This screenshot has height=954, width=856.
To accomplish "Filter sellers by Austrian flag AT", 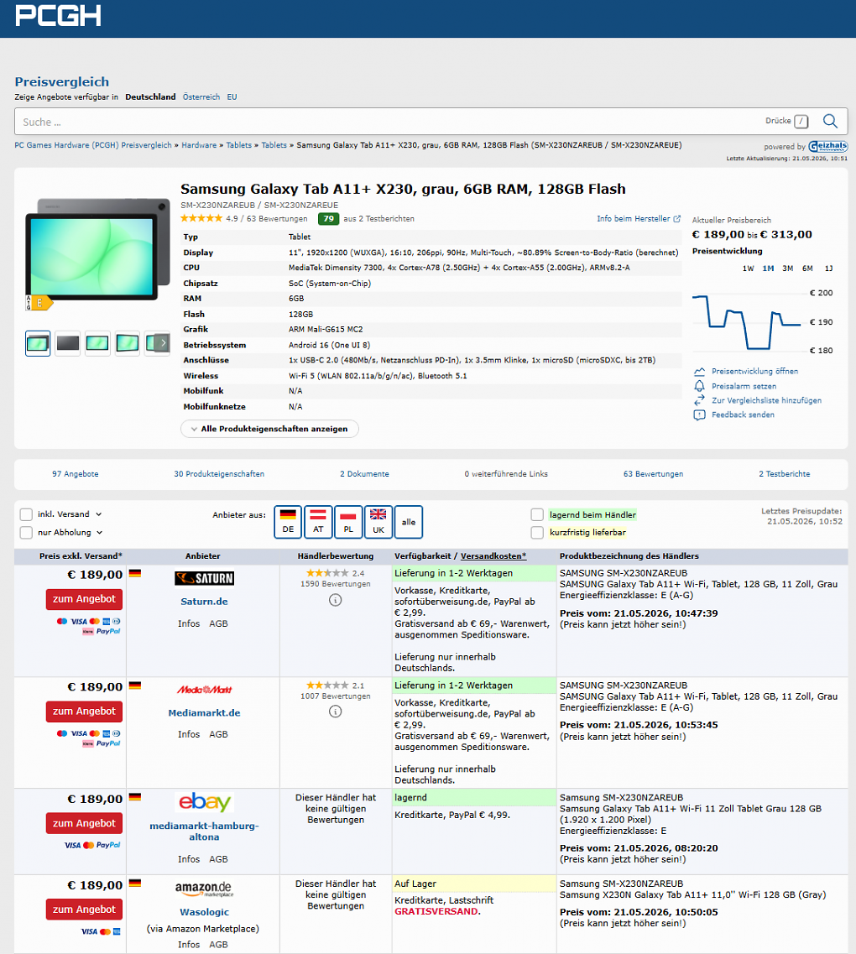I will (x=318, y=522).
